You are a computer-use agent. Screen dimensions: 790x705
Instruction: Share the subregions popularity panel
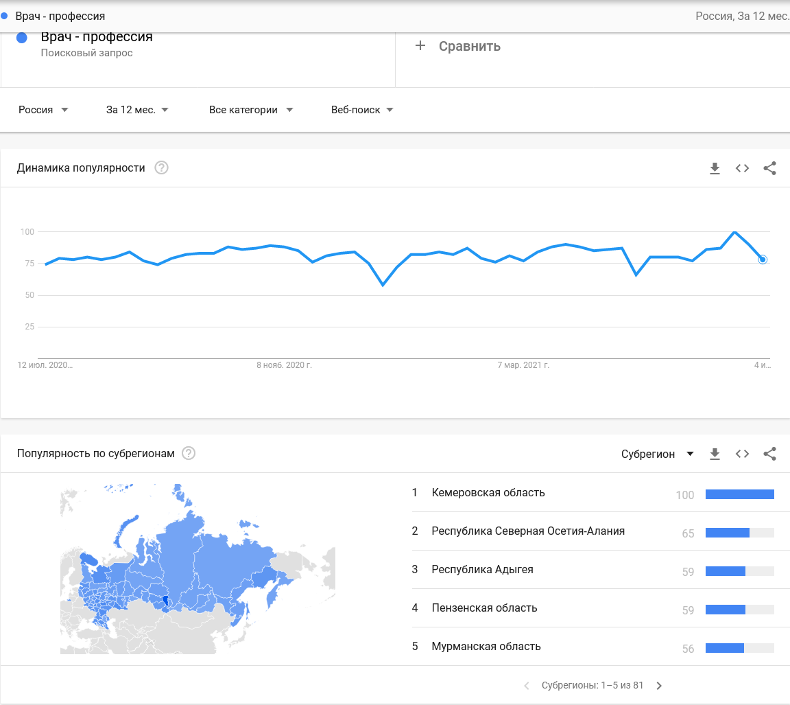[x=769, y=454]
